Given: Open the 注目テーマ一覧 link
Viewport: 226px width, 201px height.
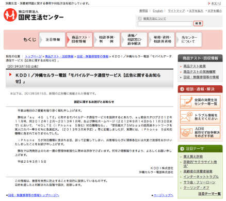Looking at the screenshot, I should (209, 194).
